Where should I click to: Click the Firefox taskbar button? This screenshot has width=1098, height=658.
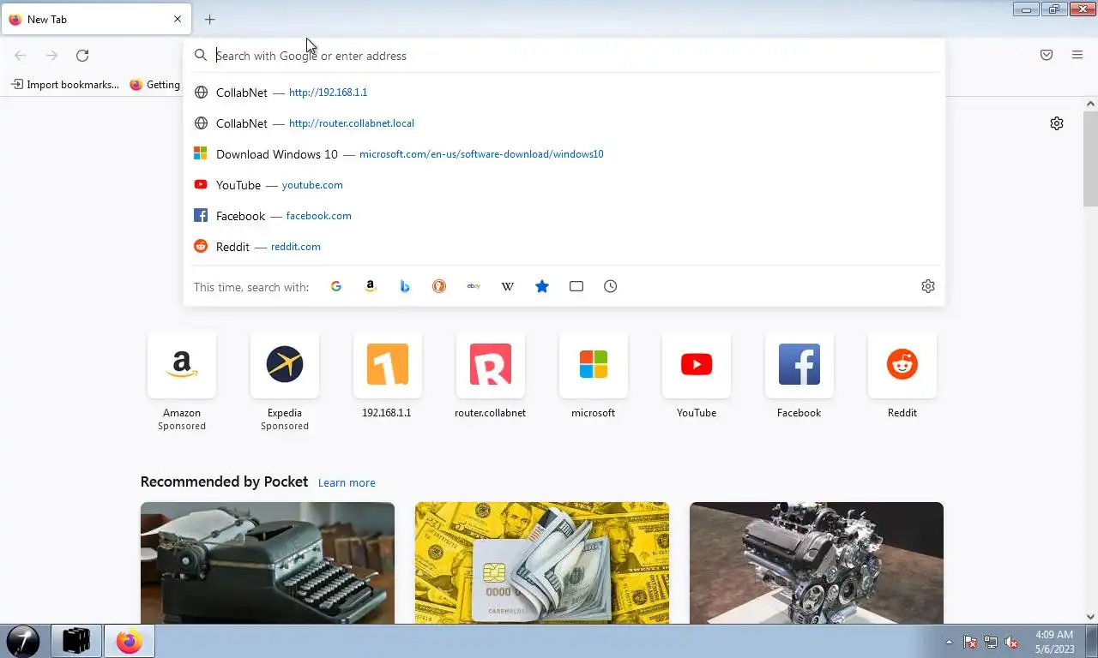tap(130, 641)
